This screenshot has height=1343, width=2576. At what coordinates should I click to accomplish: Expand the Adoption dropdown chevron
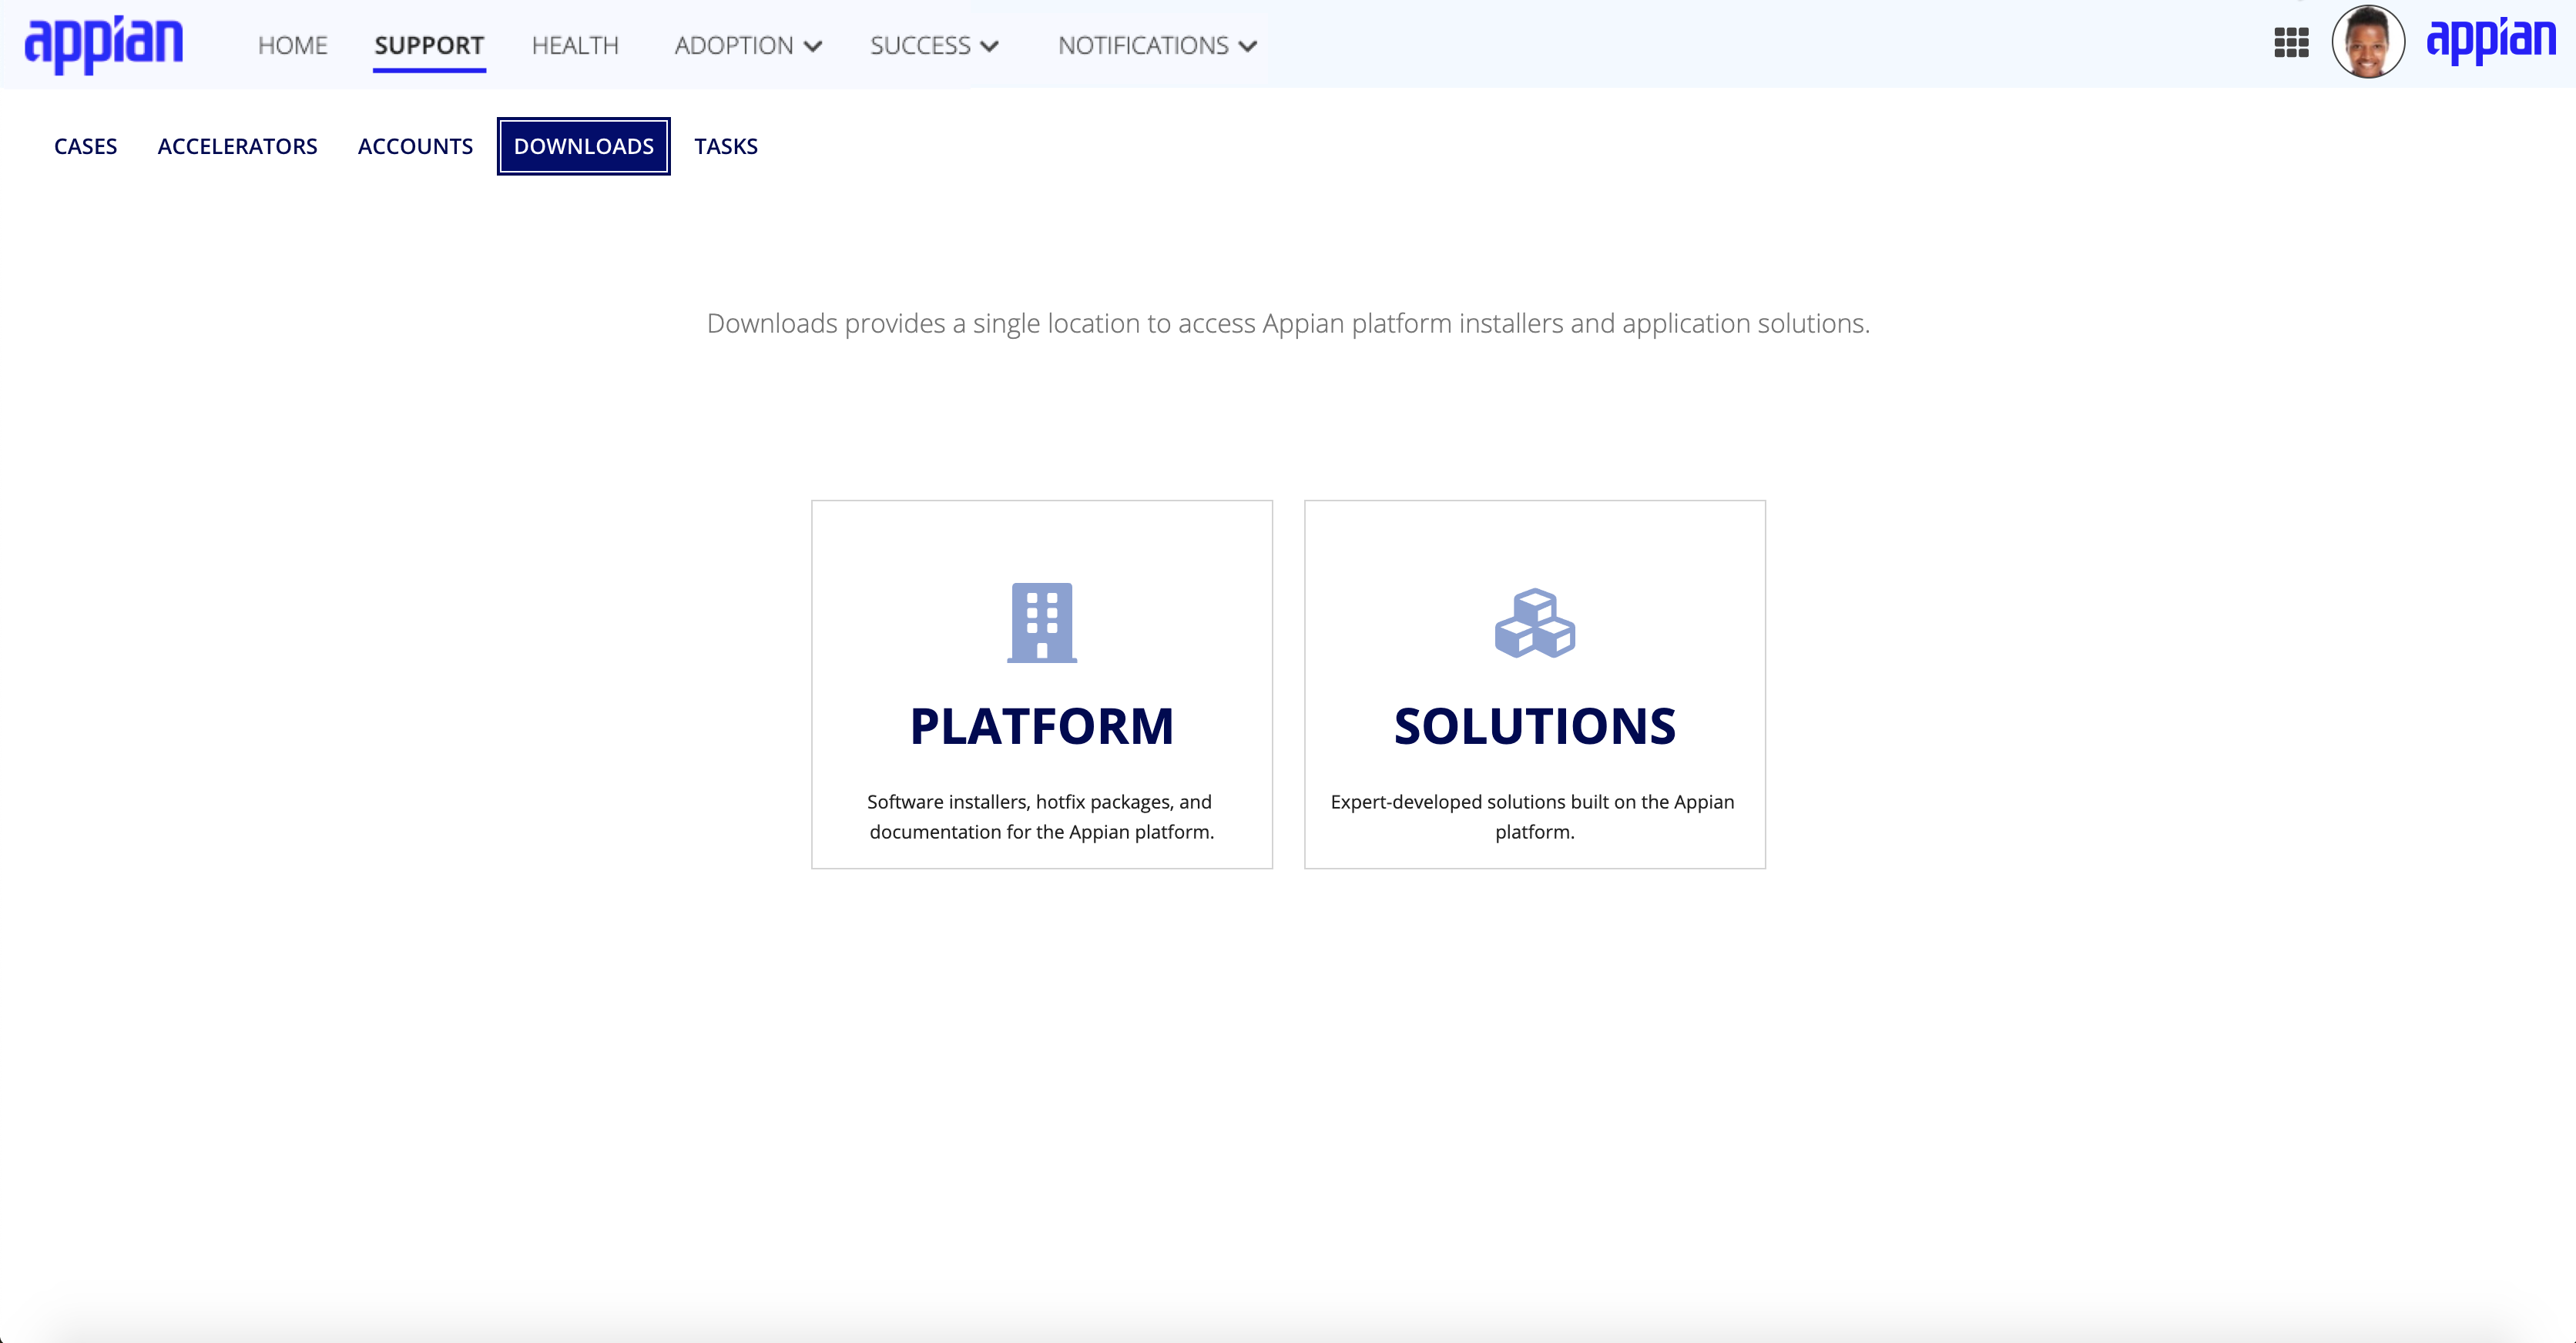(x=813, y=46)
